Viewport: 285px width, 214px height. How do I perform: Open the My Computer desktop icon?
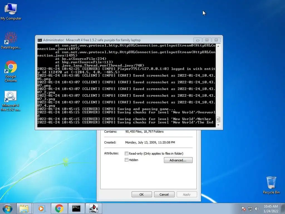tap(11, 11)
